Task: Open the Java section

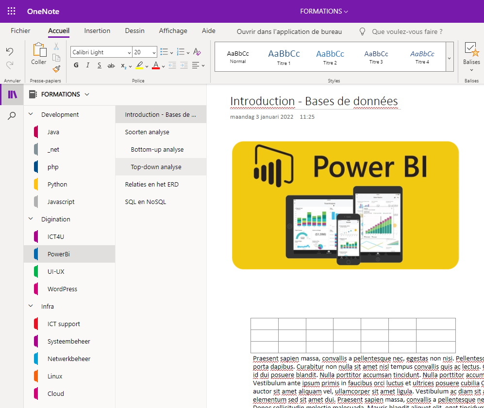Action: [x=69, y=132]
